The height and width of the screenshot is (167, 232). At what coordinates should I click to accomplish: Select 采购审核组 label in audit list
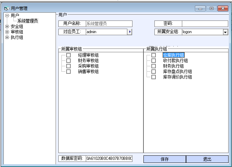88,66
